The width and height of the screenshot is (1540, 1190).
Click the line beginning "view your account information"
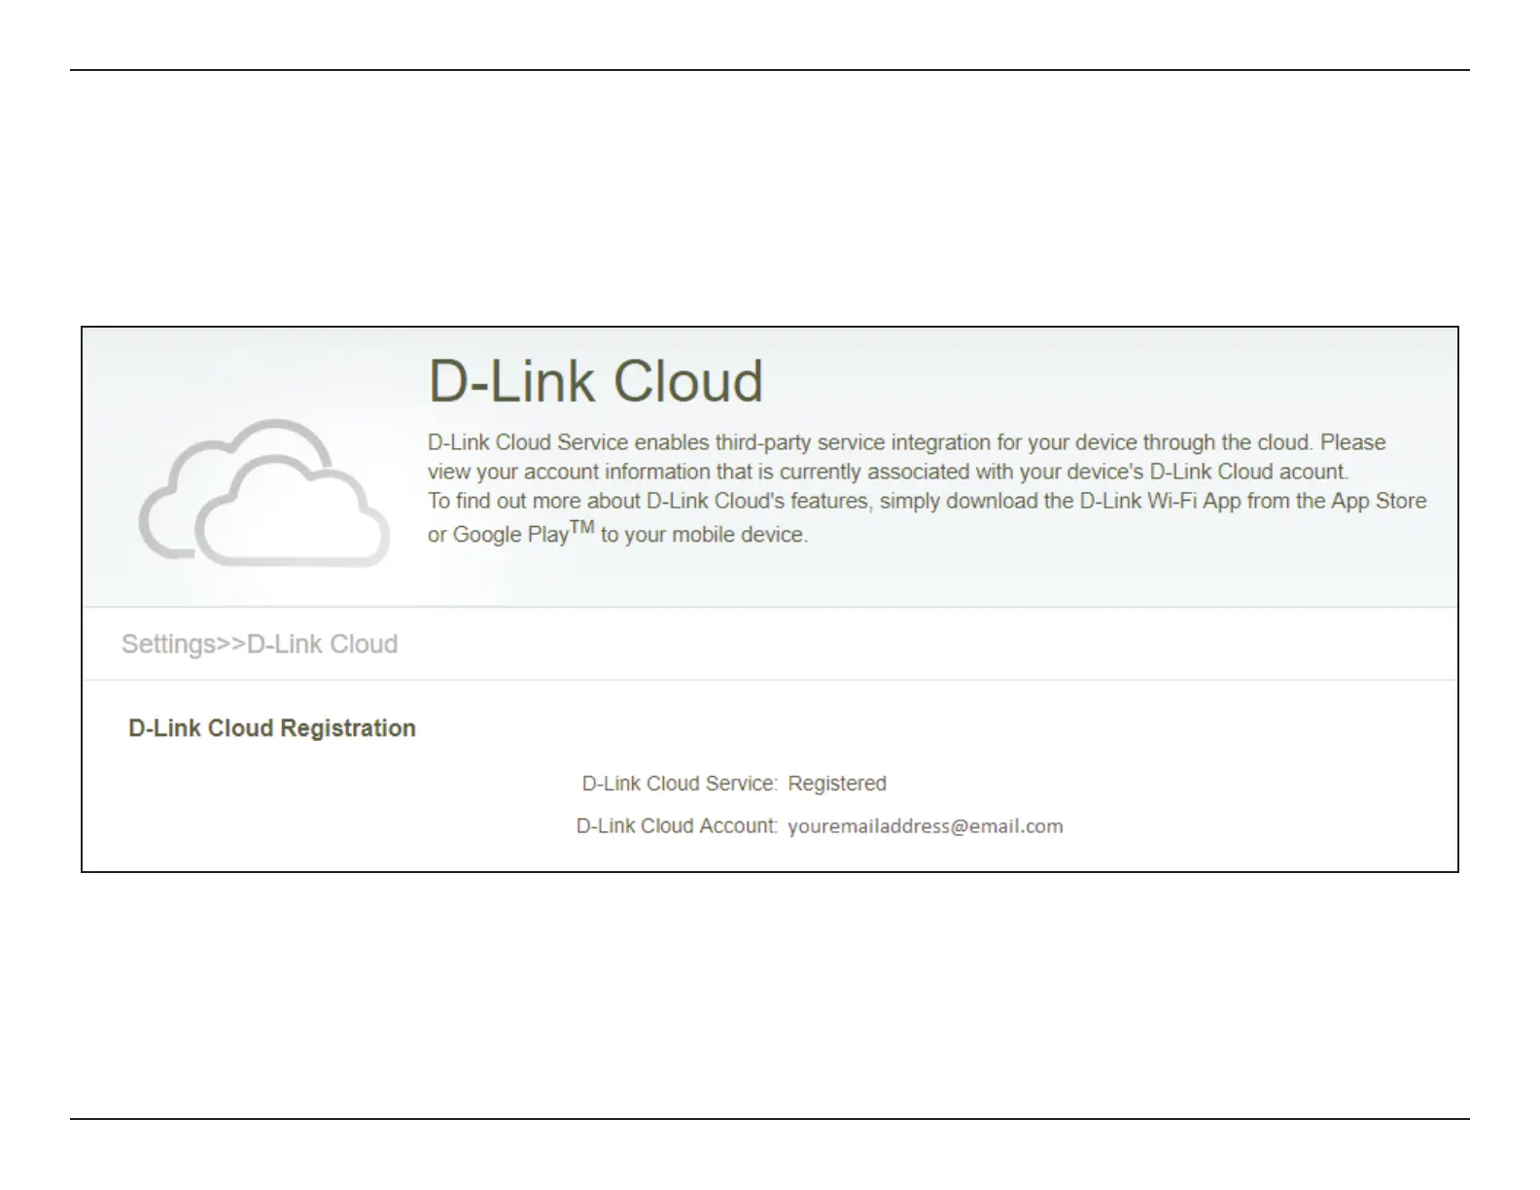[x=888, y=472]
